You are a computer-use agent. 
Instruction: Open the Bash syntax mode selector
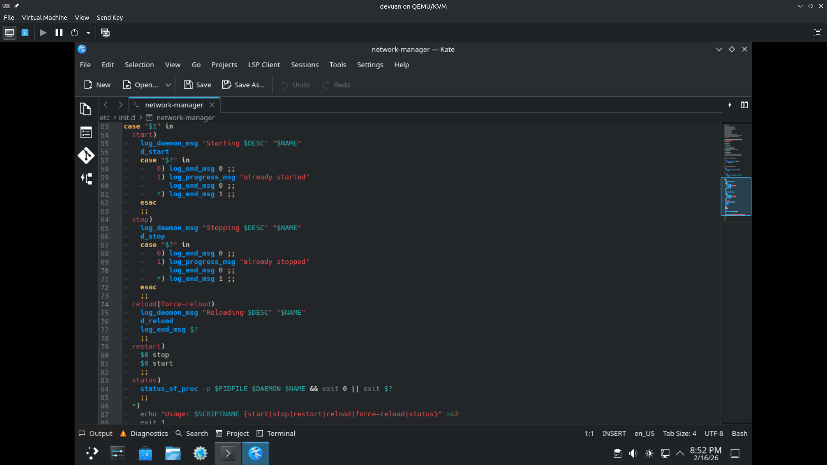click(x=739, y=434)
